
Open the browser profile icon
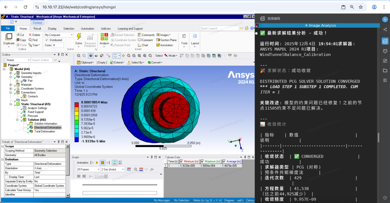[x=374, y=7]
